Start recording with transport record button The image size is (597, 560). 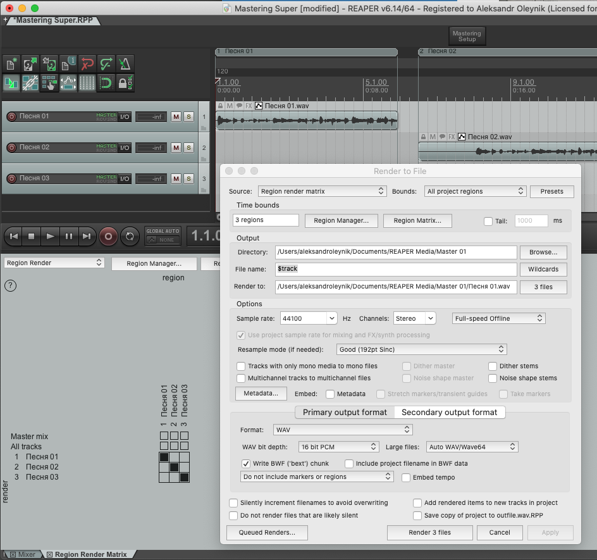(x=108, y=237)
